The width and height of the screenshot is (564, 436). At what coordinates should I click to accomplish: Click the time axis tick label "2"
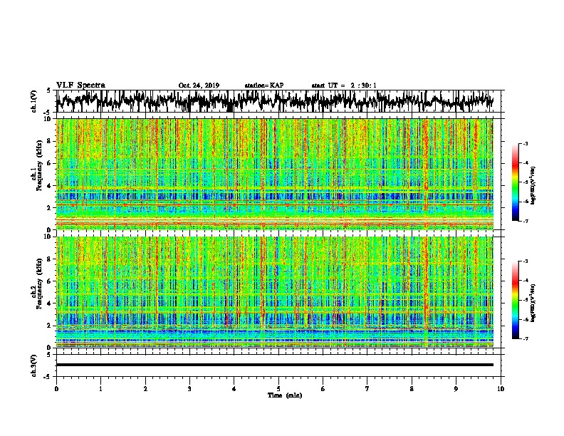pos(145,389)
